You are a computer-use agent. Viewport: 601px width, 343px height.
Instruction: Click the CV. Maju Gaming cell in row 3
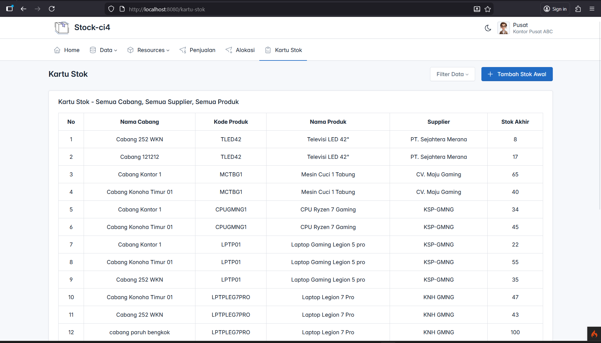pyautogui.click(x=438, y=174)
